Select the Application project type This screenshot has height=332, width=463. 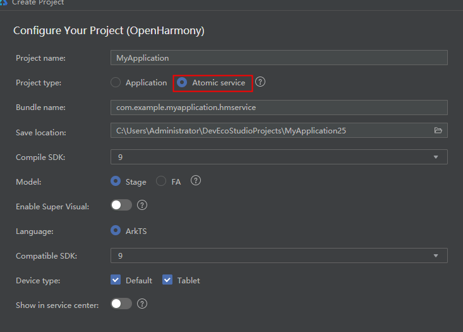tap(116, 82)
